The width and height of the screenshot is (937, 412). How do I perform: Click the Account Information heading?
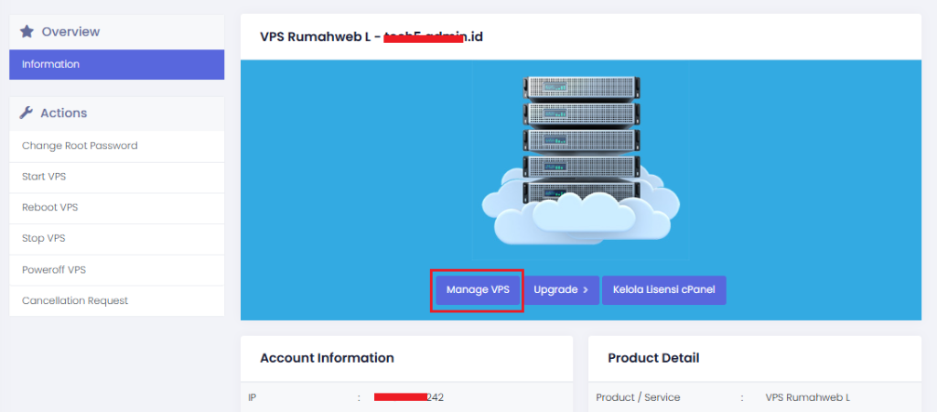327,358
